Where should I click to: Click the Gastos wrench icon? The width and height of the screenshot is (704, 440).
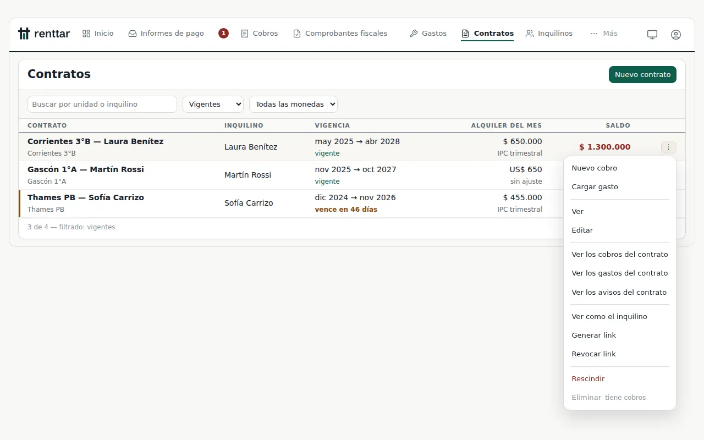(x=414, y=34)
